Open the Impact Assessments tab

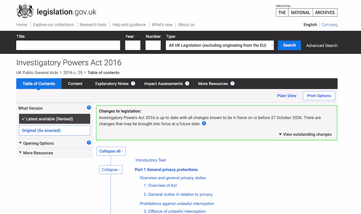point(163,84)
